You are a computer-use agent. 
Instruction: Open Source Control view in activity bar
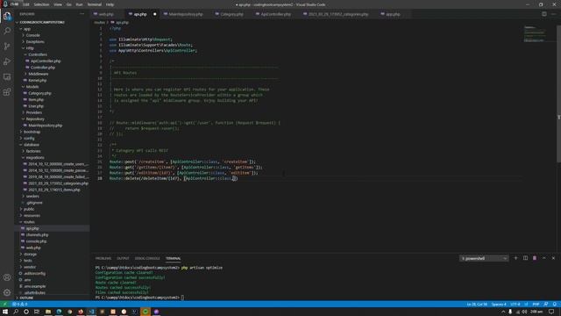point(7,47)
